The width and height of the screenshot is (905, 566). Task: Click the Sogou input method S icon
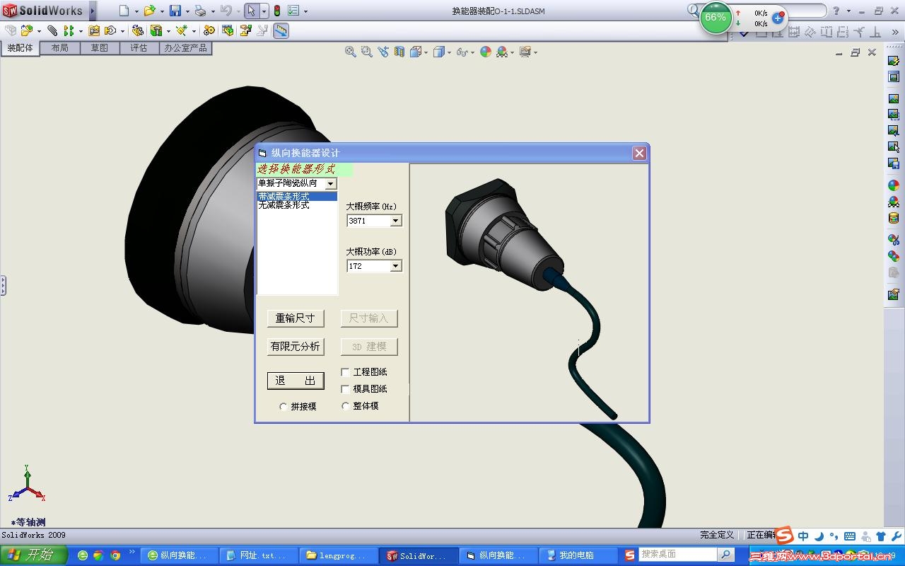(784, 536)
